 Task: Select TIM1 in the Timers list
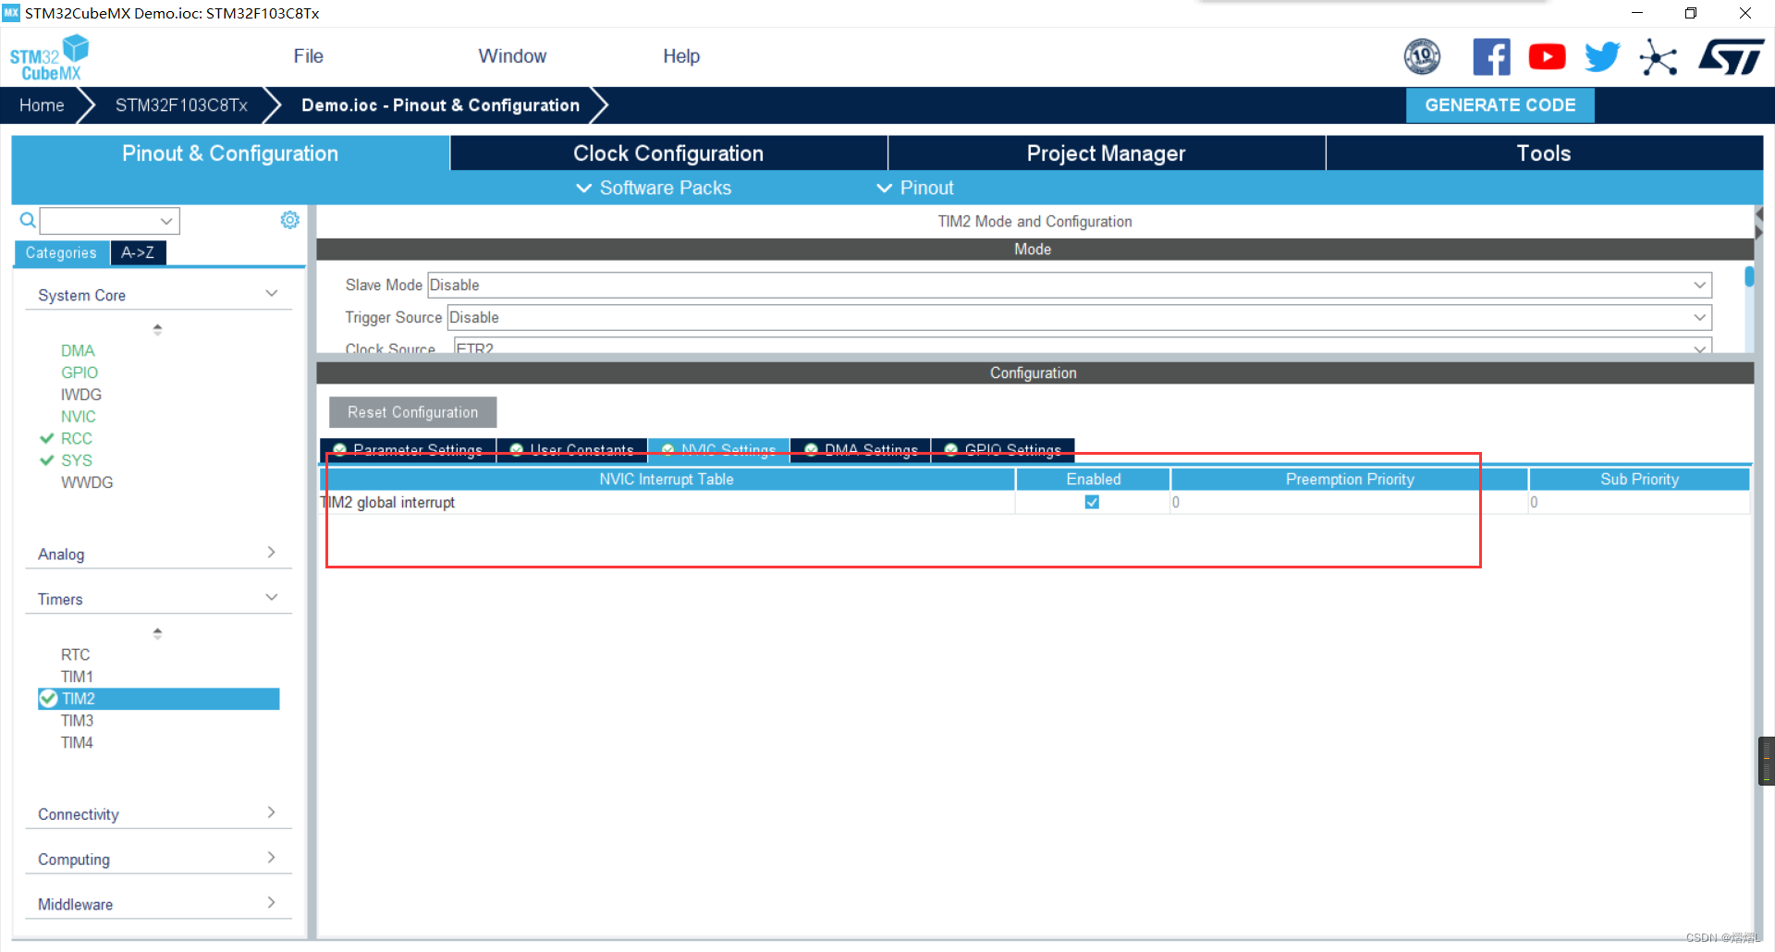tap(77, 677)
